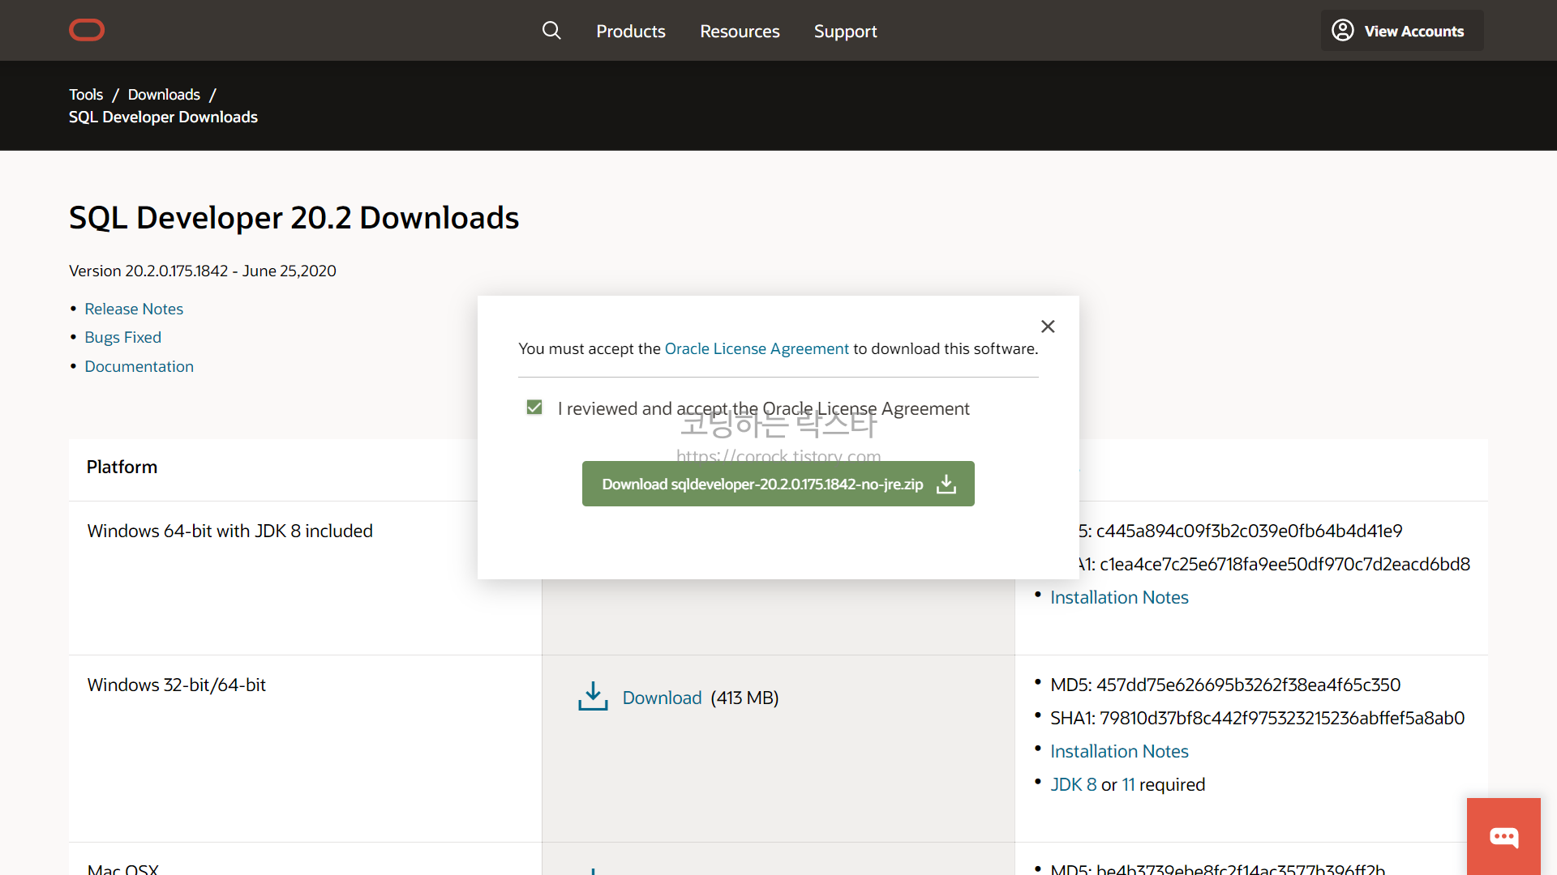Open the JDK 8 link
The image size is (1557, 875).
[x=1073, y=784]
